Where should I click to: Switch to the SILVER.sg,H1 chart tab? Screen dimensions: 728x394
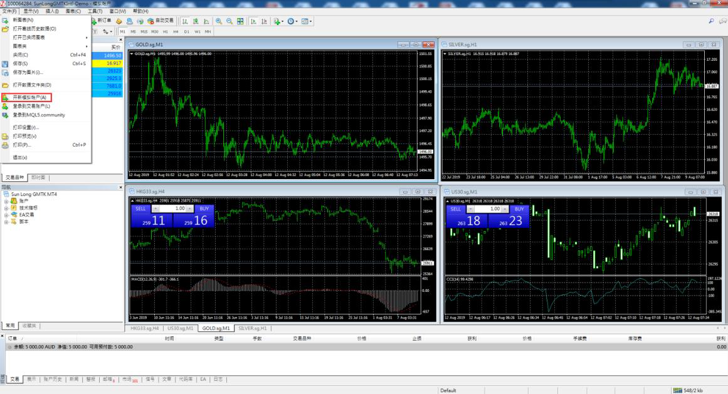point(253,328)
